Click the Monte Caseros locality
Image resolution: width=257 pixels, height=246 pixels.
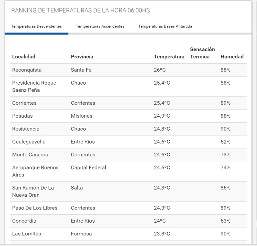[x=30, y=155]
